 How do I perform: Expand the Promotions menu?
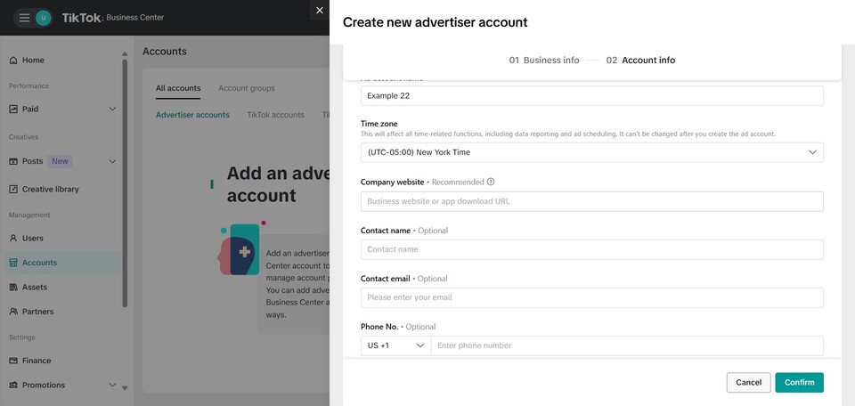coord(112,385)
